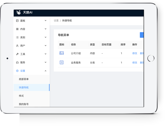Screen dimensions: 165x126
Task: Open the 工具 sidebar menu
Action: 31,54
